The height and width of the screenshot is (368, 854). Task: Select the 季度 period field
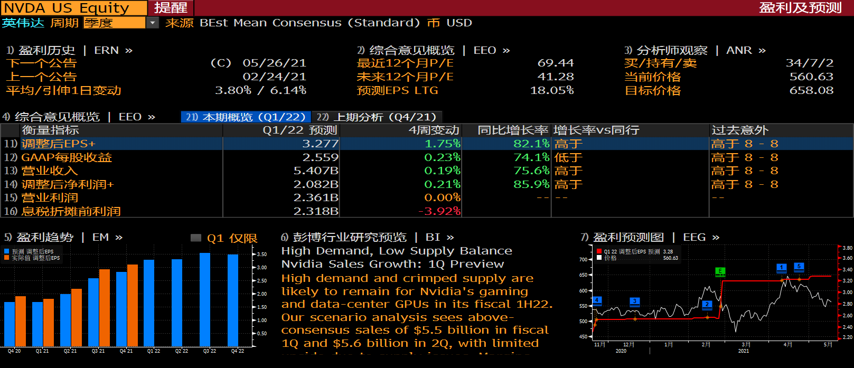point(114,23)
